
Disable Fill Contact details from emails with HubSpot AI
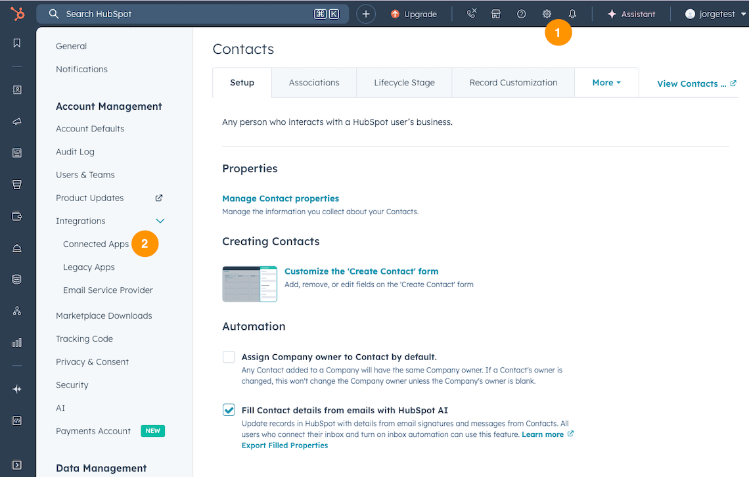(x=229, y=409)
